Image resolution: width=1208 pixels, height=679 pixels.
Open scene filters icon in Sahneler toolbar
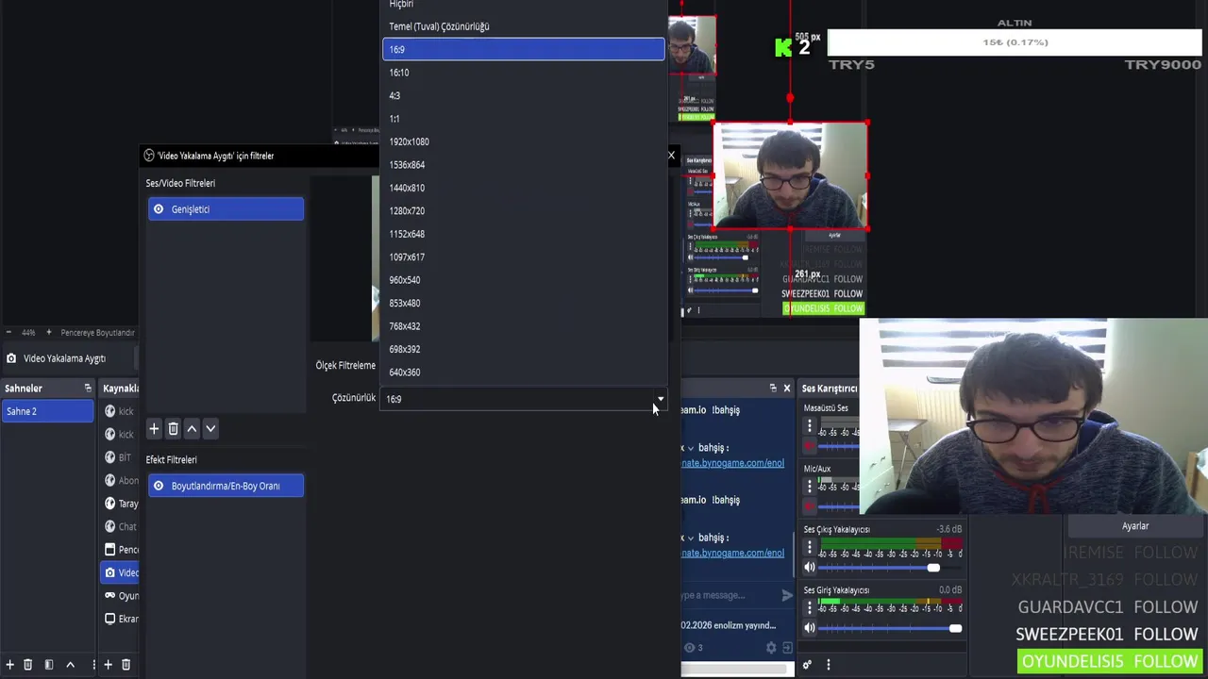pos(49,665)
